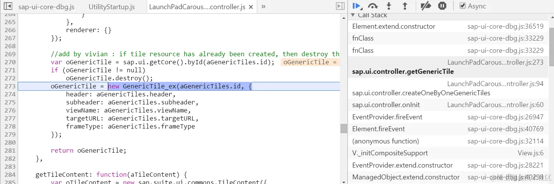Screen dimensions: 554x184
Task: Click 'viewName: aGenericTiles.viewName,' line
Action: point(128,110)
